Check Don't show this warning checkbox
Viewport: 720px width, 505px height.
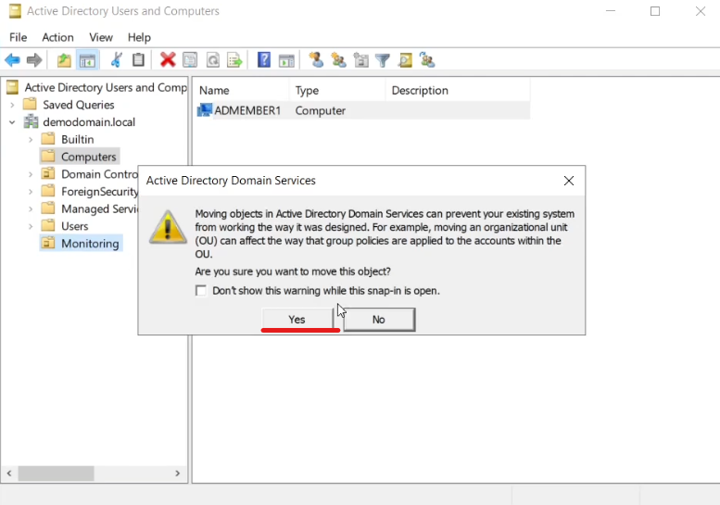[201, 291]
